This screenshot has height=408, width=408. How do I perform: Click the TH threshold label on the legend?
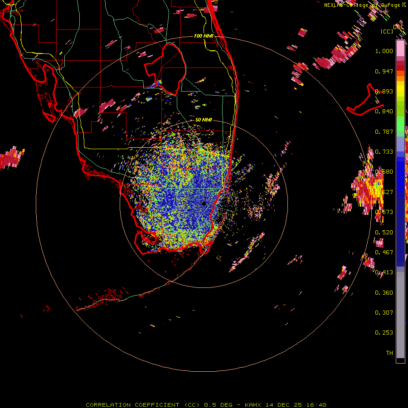coord(389,353)
